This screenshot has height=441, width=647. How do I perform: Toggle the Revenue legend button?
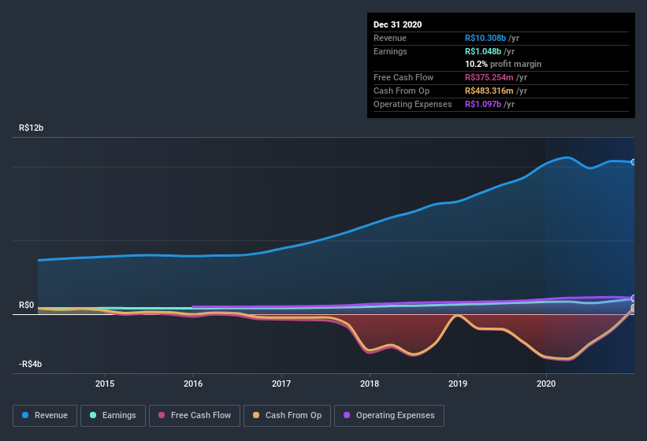click(45, 416)
